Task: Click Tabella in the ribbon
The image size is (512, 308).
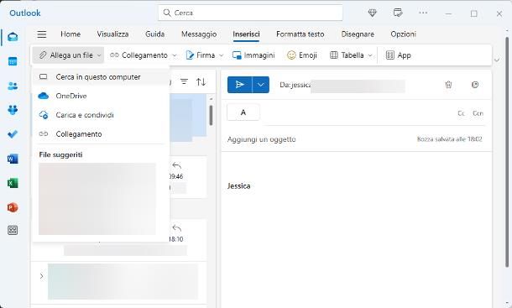Action: coord(347,55)
